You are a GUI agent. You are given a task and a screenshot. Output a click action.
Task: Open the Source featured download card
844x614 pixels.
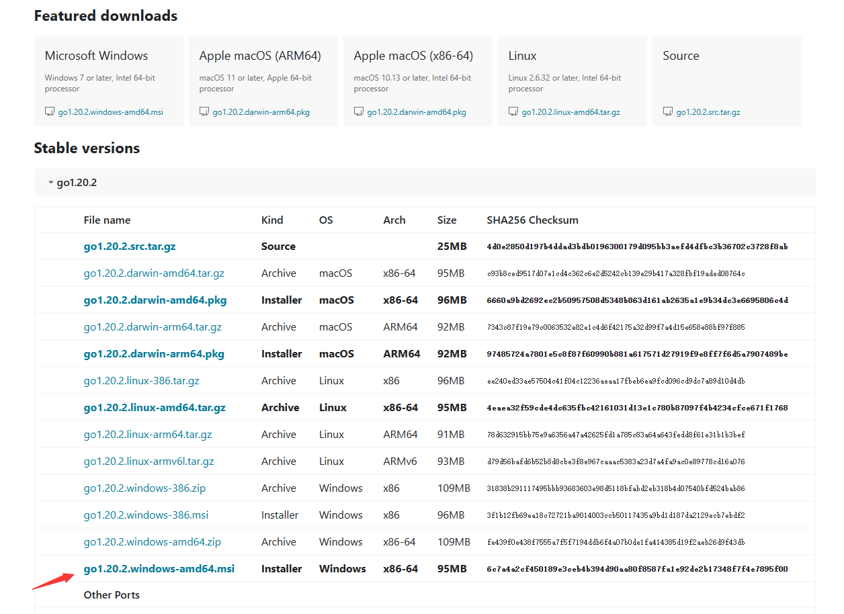[x=727, y=81]
